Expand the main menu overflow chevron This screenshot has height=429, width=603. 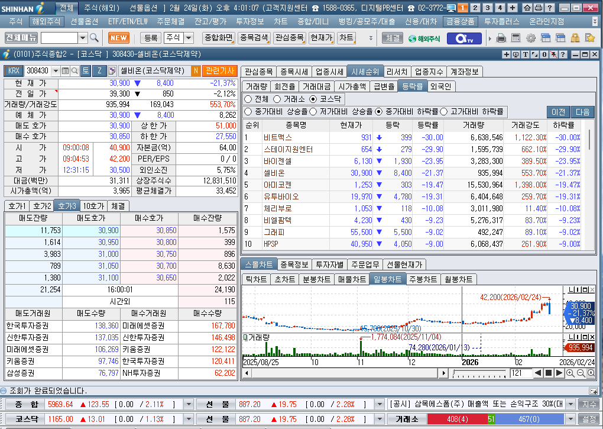[x=595, y=21]
